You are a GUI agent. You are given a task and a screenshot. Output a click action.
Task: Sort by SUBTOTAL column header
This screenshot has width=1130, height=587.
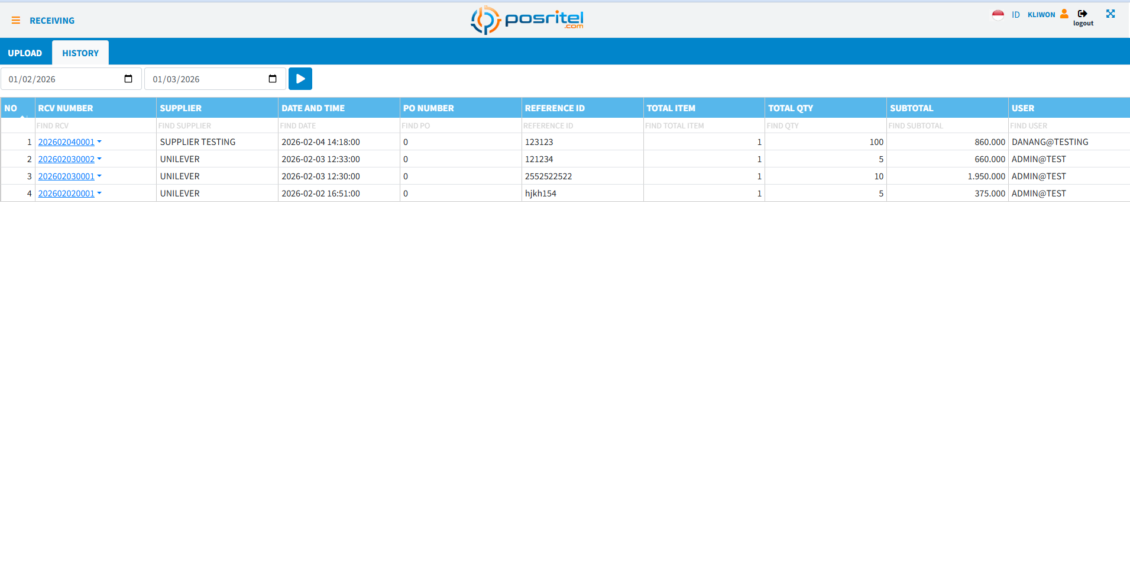[x=947, y=108]
